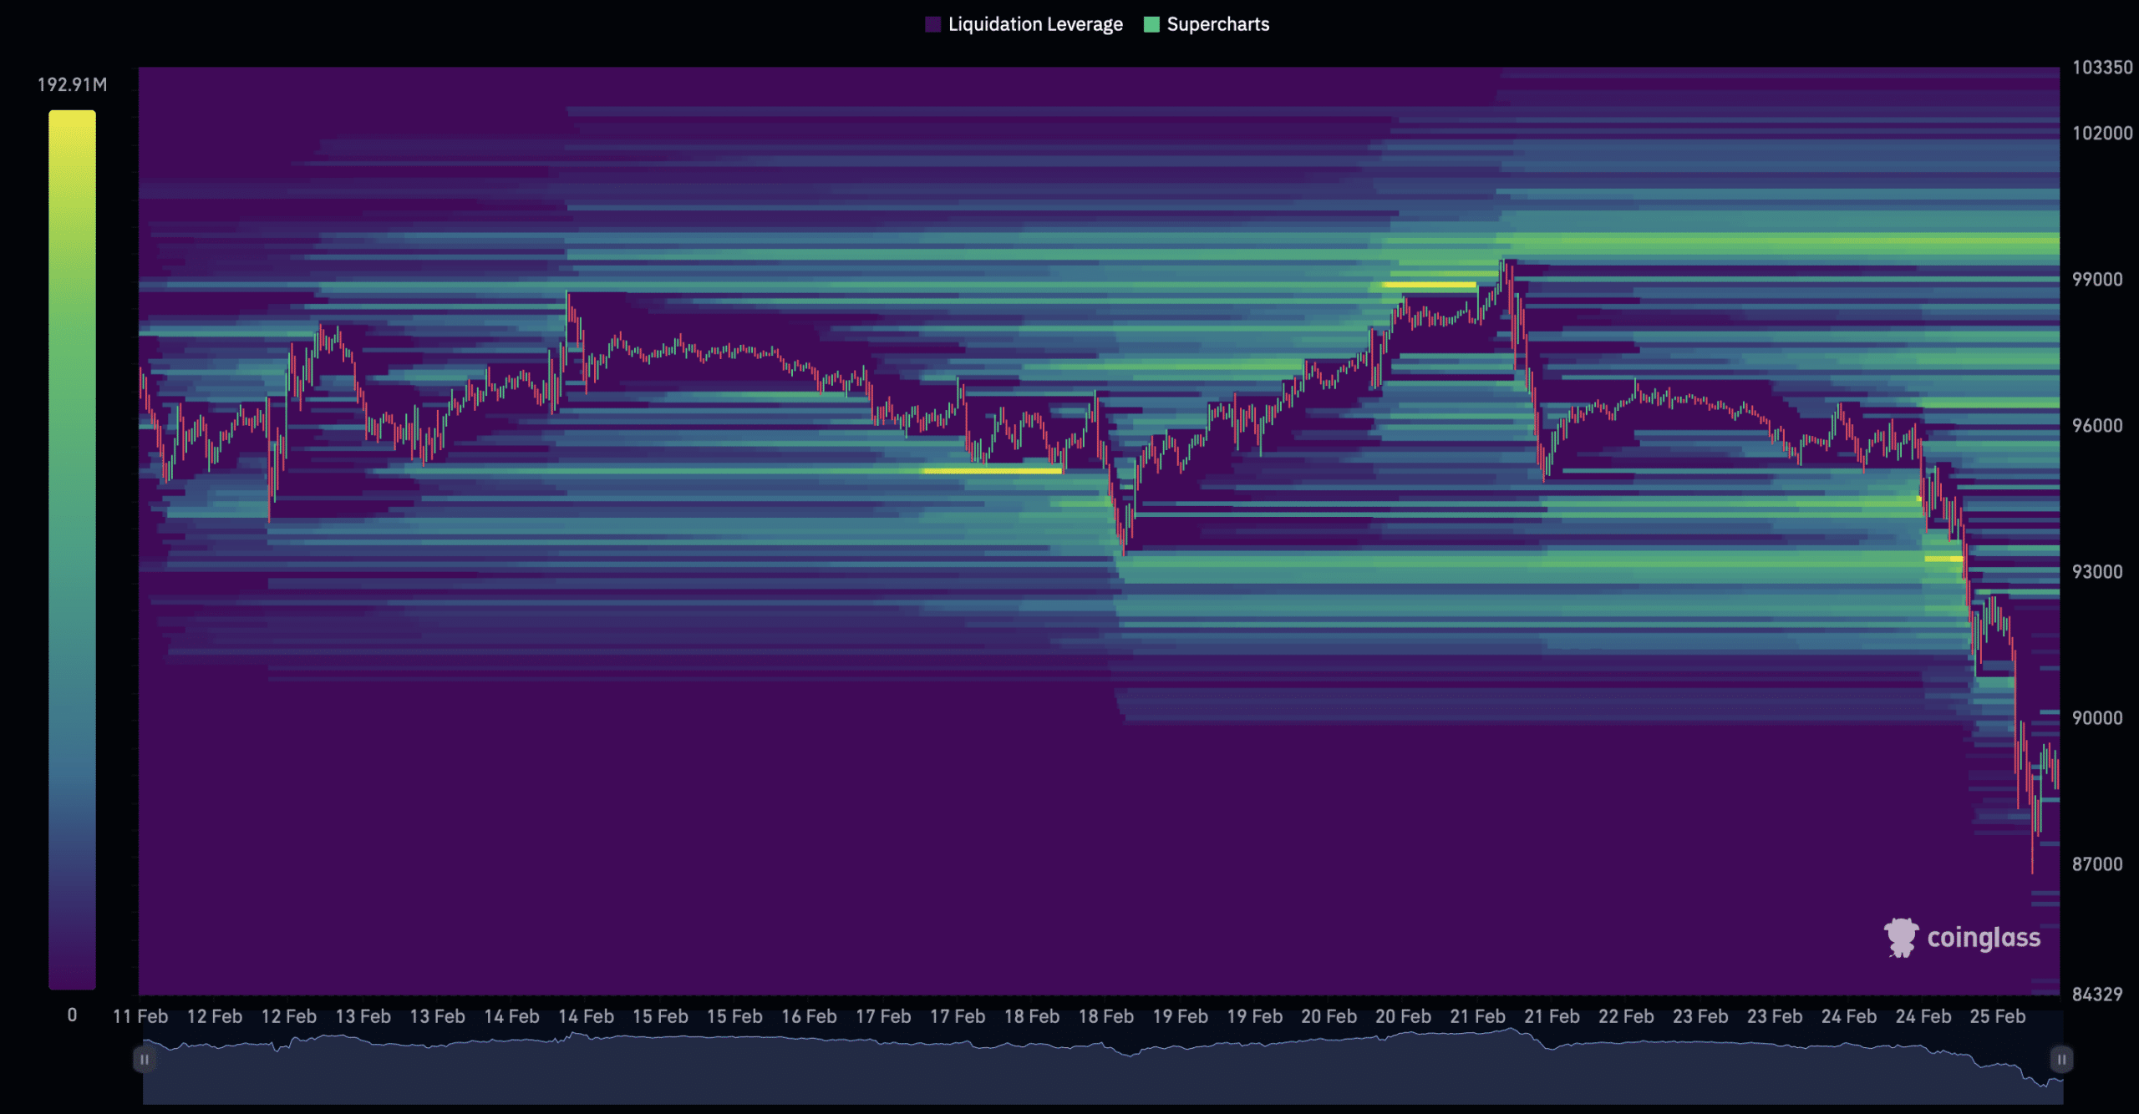2139x1114 pixels.
Task: Click the purple Liquidation Leverage legend swatch
Action: click(x=932, y=24)
